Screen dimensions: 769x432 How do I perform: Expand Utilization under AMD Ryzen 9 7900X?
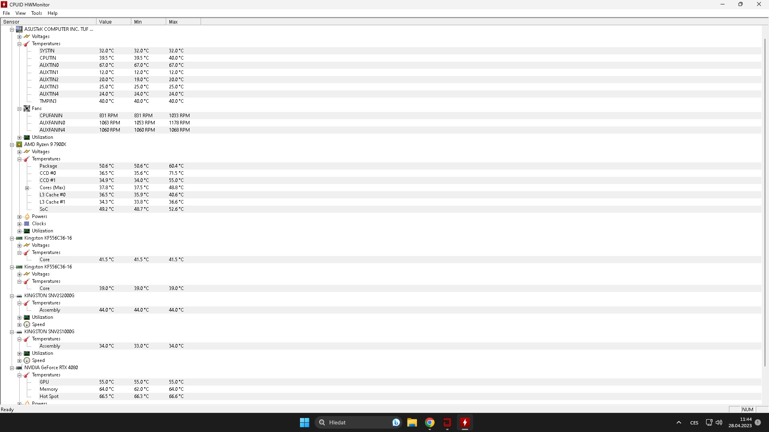19,231
